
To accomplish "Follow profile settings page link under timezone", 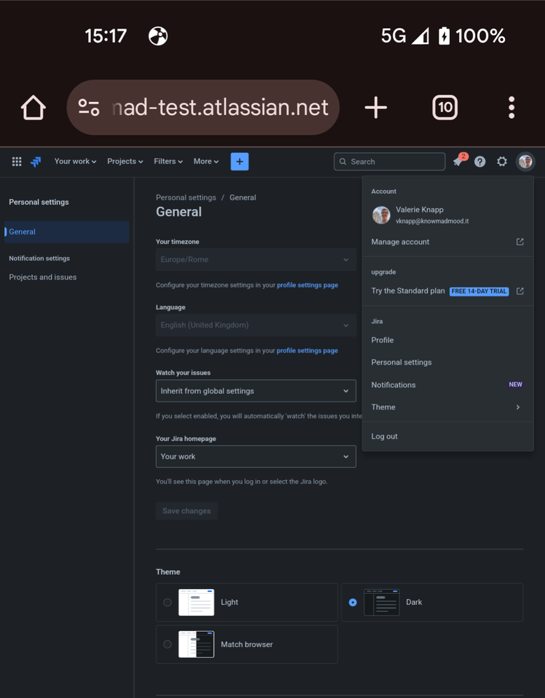I will (x=308, y=285).
